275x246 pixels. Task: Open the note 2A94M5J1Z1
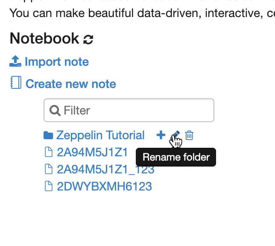[92, 152]
